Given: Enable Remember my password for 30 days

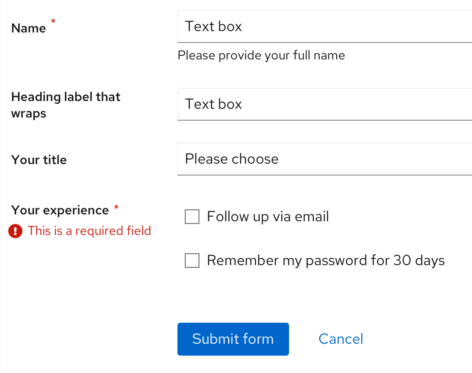Looking at the screenshot, I should pyautogui.click(x=192, y=260).
